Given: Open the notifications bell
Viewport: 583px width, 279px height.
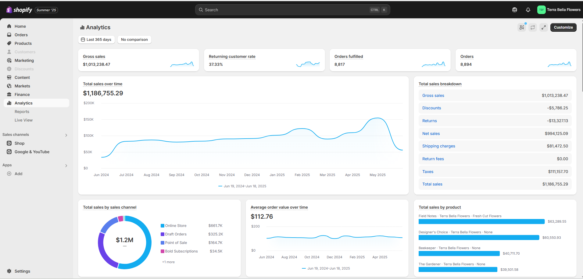Looking at the screenshot, I should point(528,10).
